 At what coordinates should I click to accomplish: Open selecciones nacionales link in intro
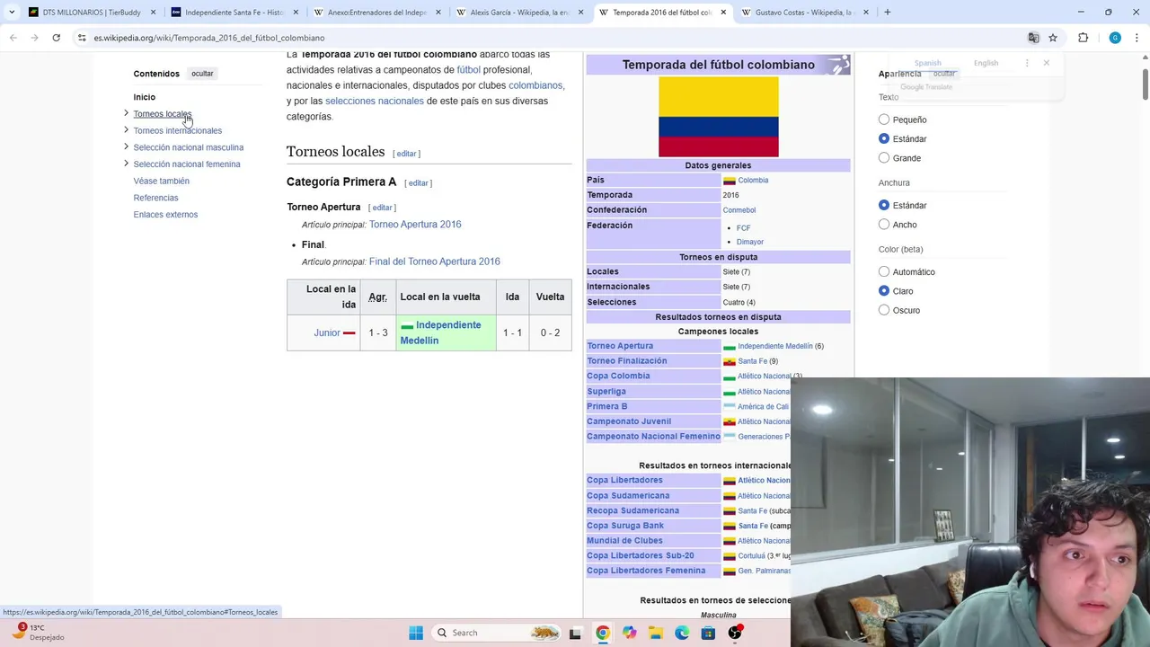pos(374,101)
